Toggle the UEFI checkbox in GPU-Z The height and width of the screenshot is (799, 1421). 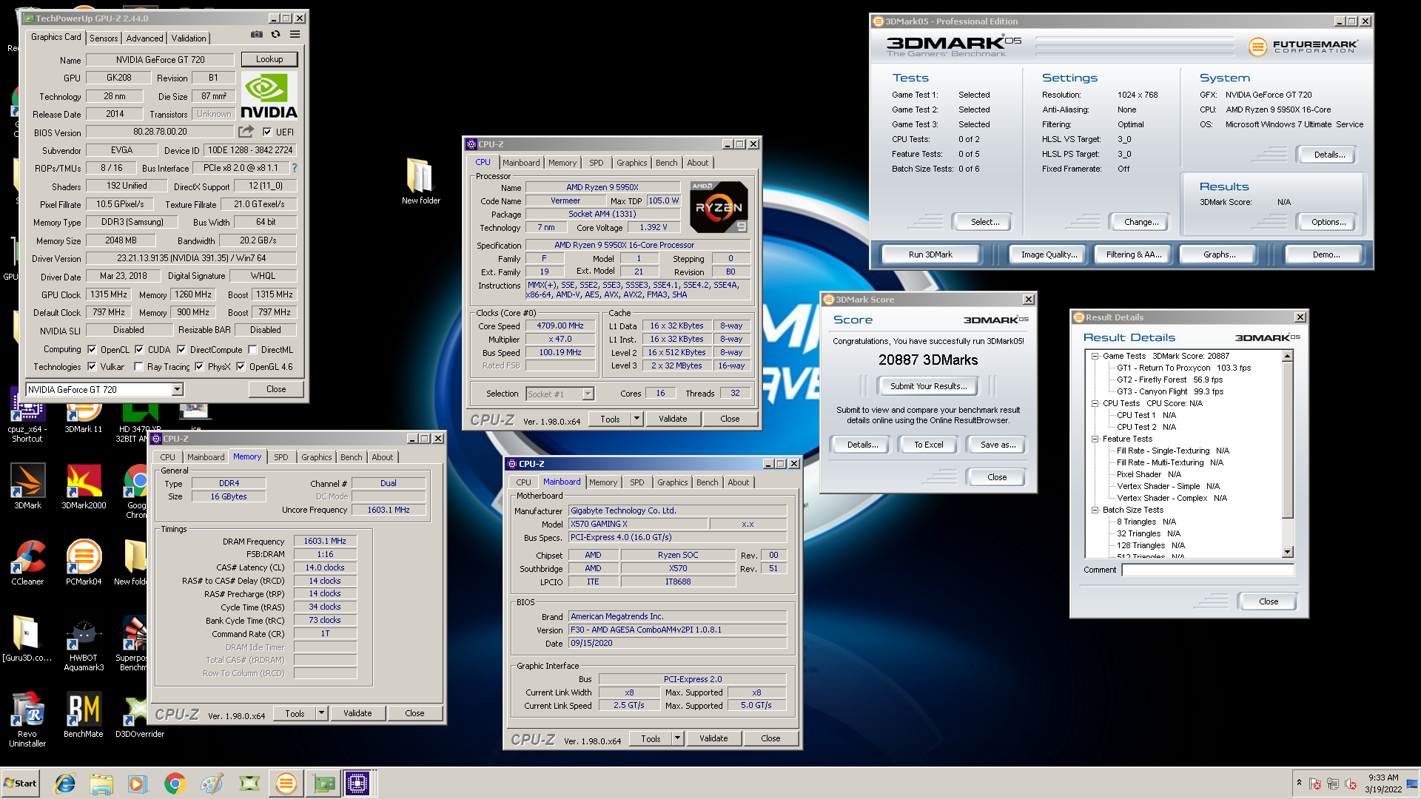[267, 132]
